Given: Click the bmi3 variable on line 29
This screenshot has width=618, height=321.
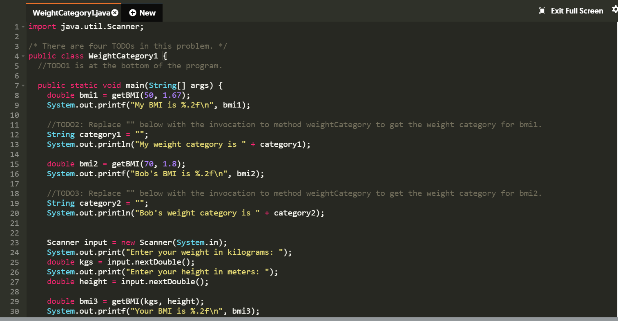Looking at the screenshot, I should [89, 301].
